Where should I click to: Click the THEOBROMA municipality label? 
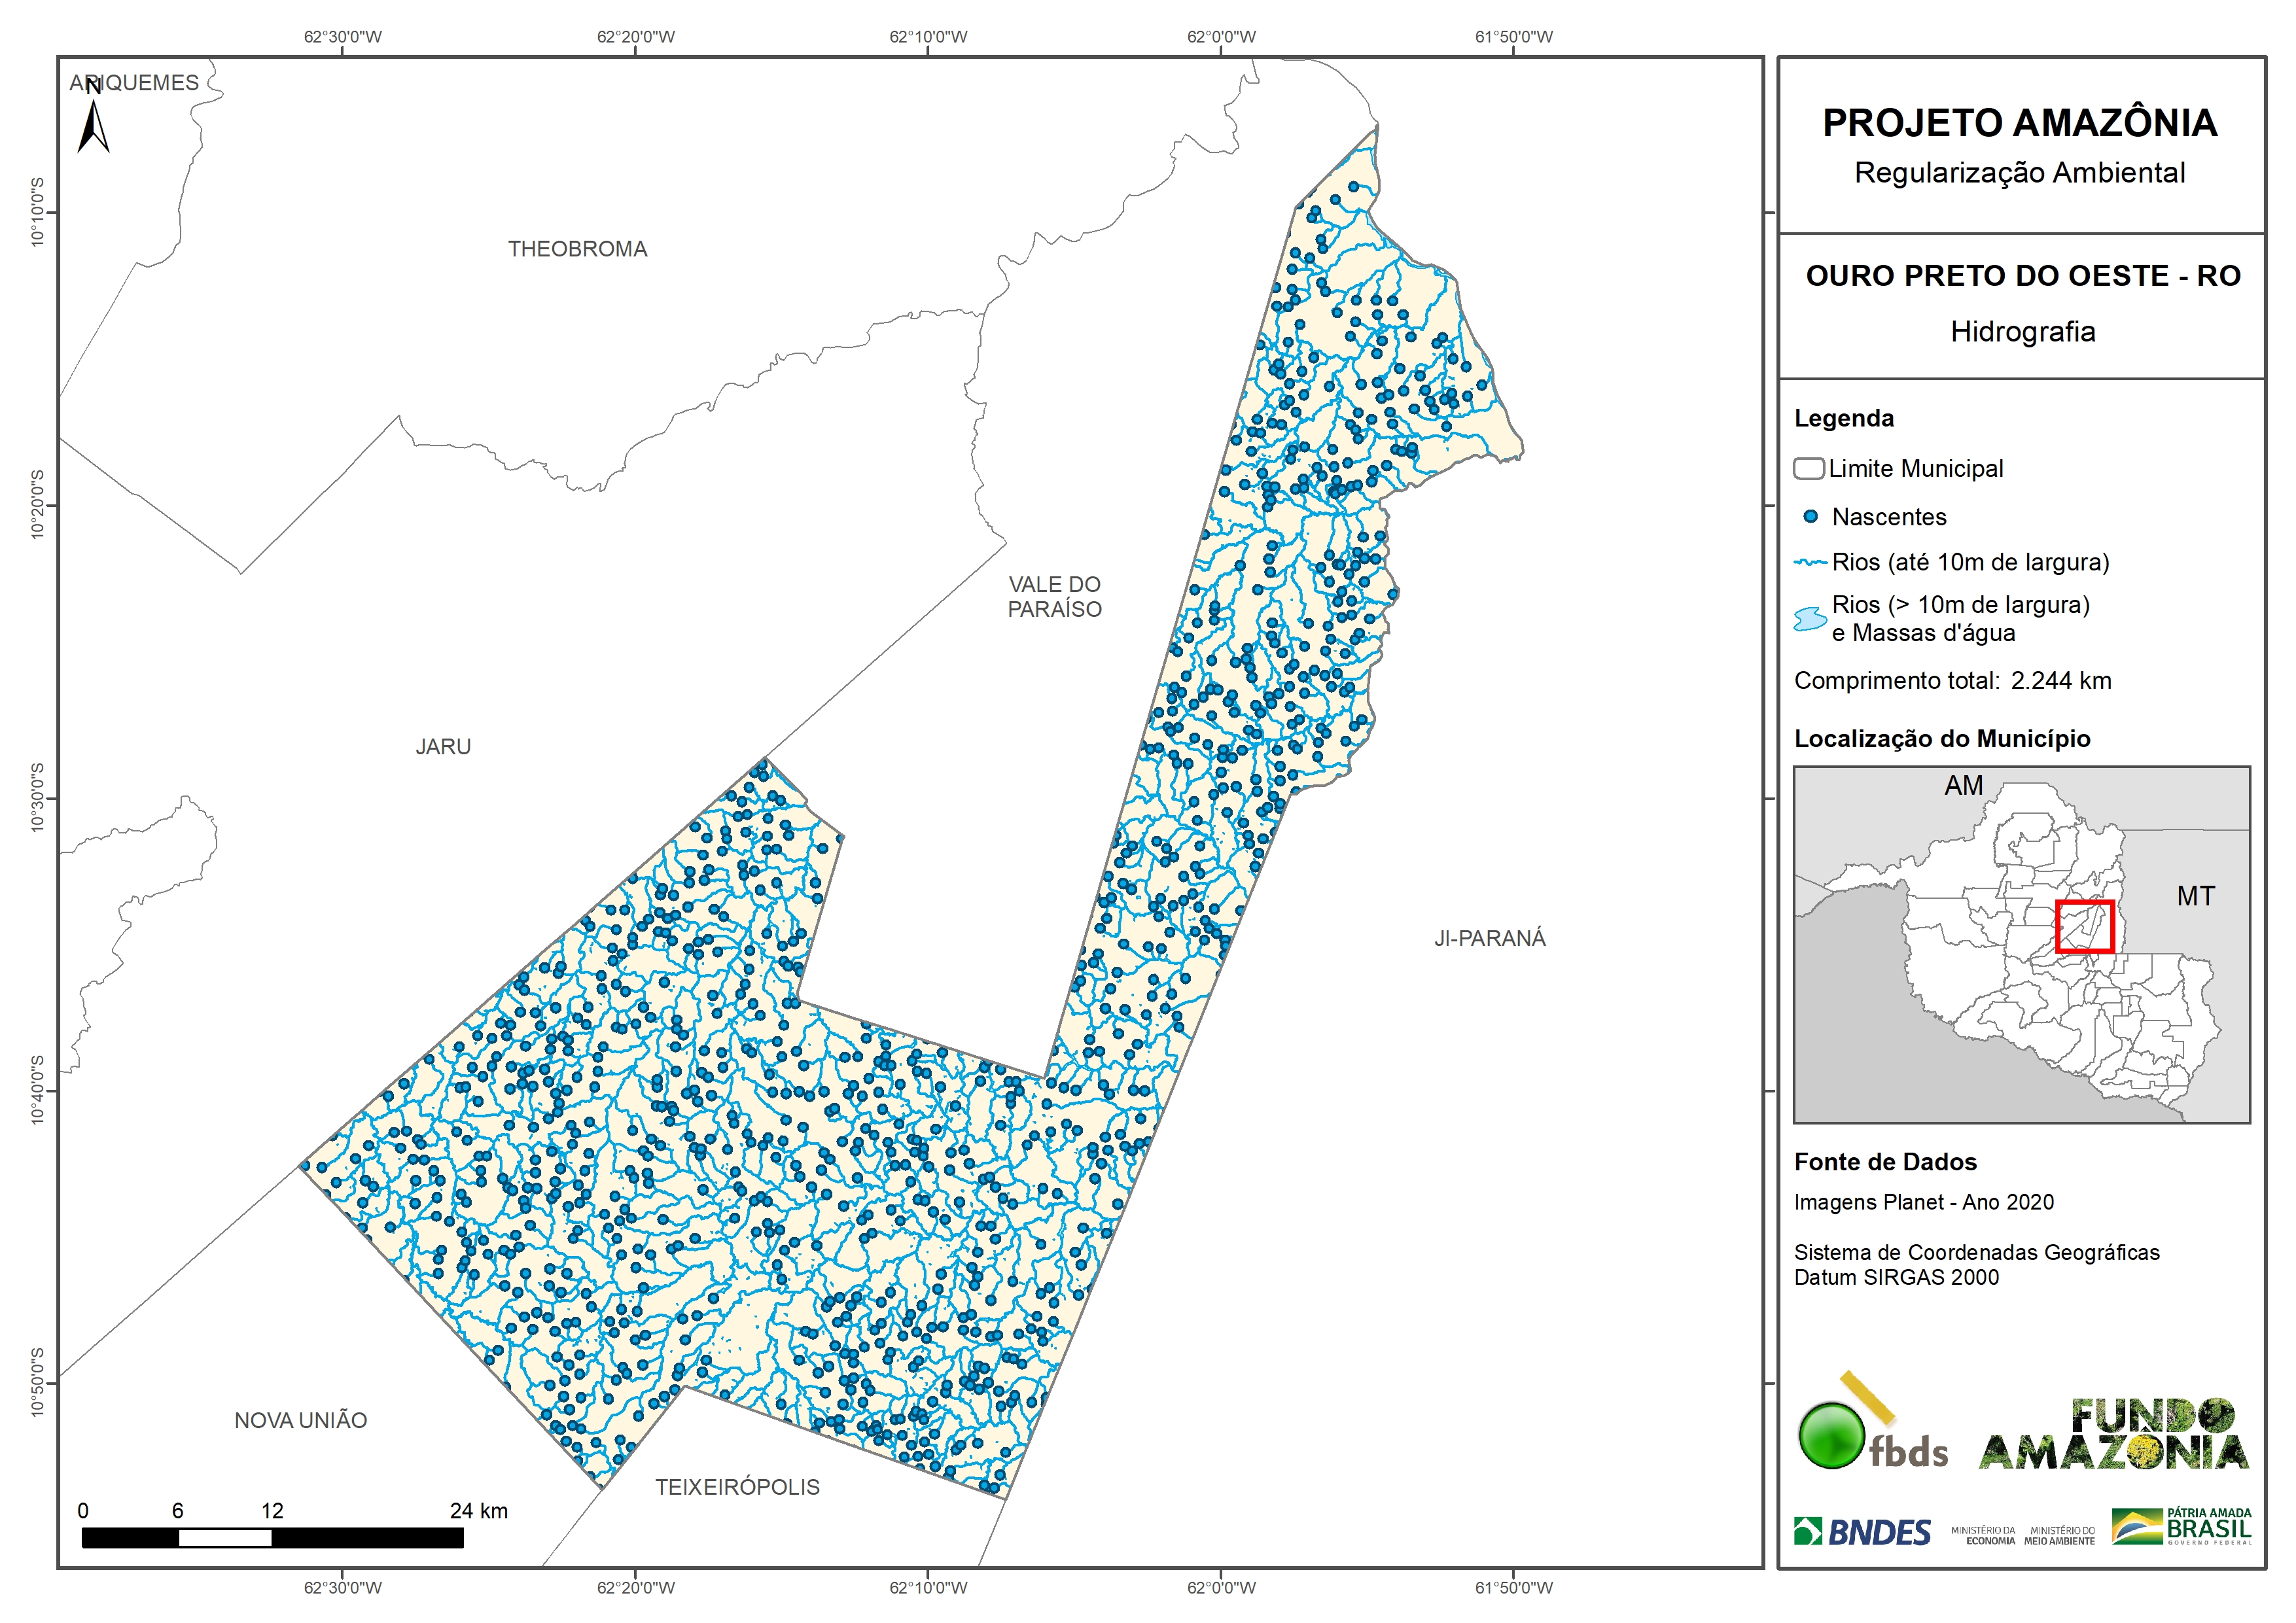tap(577, 249)
